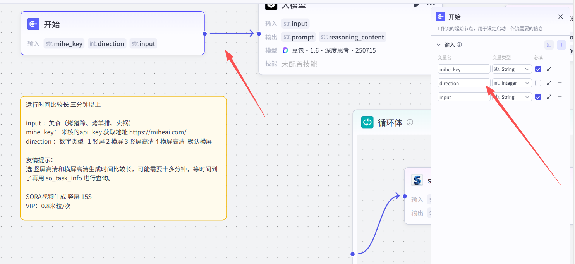This screenshot has width=575, height=264.
Task: Select the 开始 node title on canvas
Action: (52, 24)
